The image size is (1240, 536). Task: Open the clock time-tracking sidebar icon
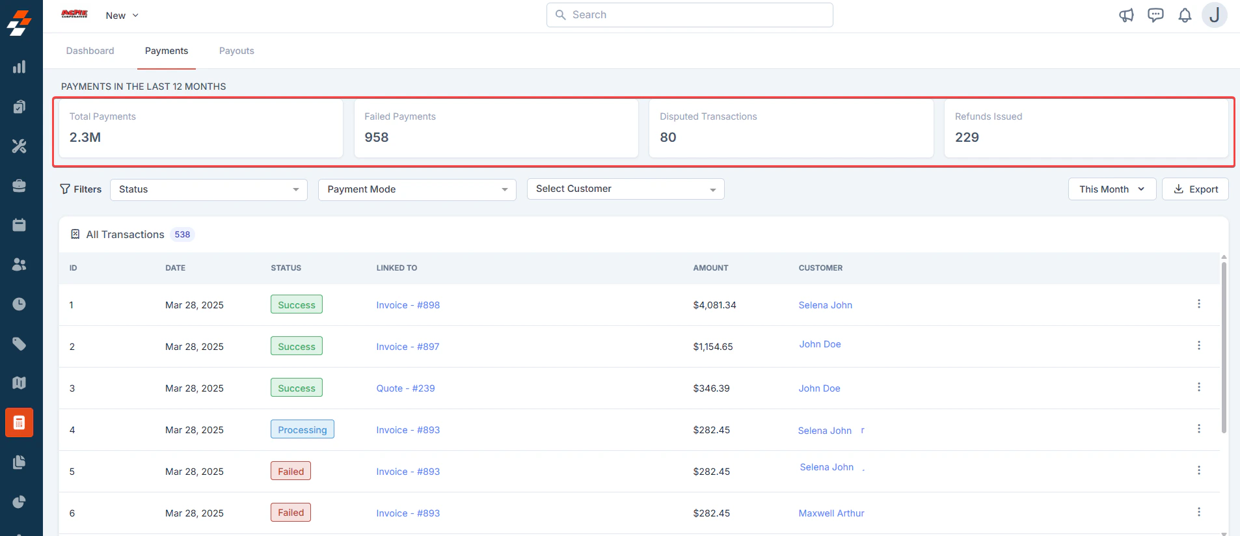click(x=20, y=304)
